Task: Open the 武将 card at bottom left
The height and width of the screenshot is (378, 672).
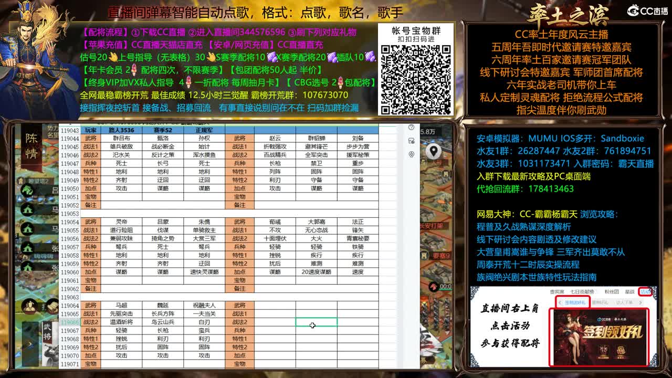Action: tap(50, 344)
